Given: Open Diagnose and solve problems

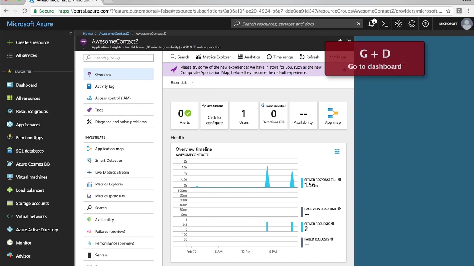Looking at the screenshot, I should [x=118, y=122].
